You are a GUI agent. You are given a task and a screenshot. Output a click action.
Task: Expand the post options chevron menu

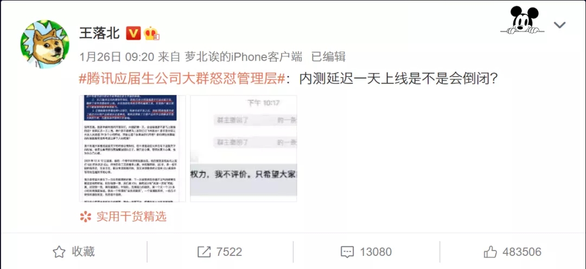(559, 25)
